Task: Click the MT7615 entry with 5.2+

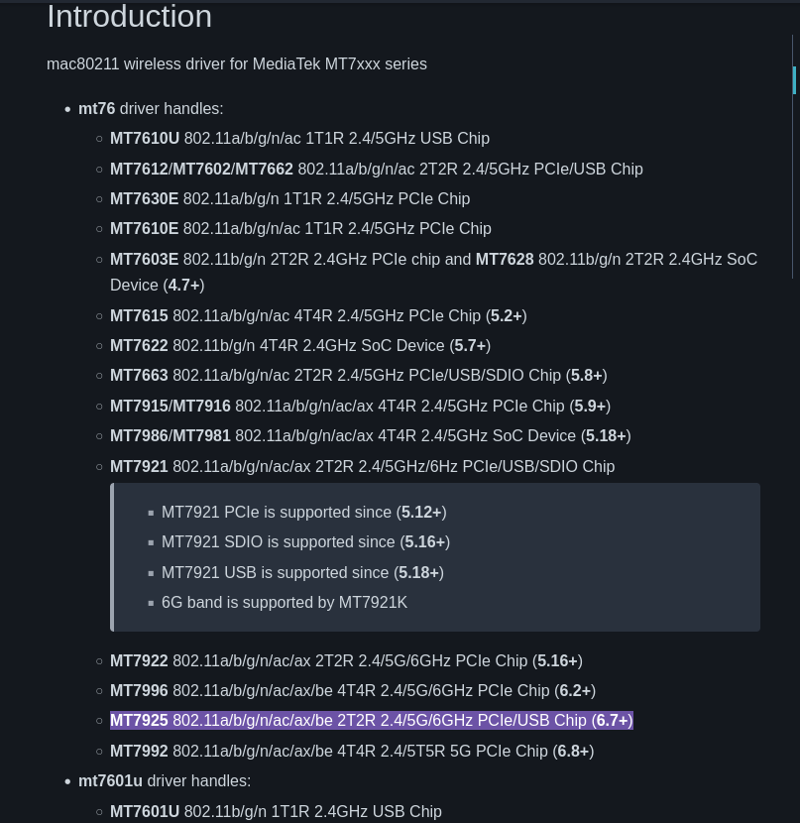Action: (x=318, y=316)
